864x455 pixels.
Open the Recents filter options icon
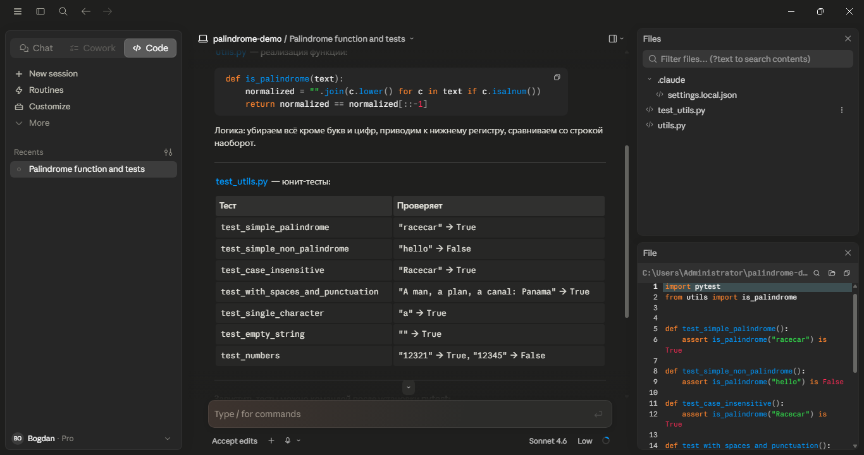(x=168, y=152)
